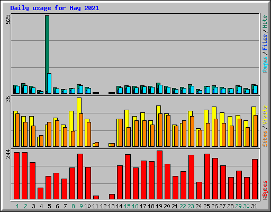This screenshot has height=212, width=271.
Task: Click day label 10 on the x-axis
Action: click(x=87, y=206)
